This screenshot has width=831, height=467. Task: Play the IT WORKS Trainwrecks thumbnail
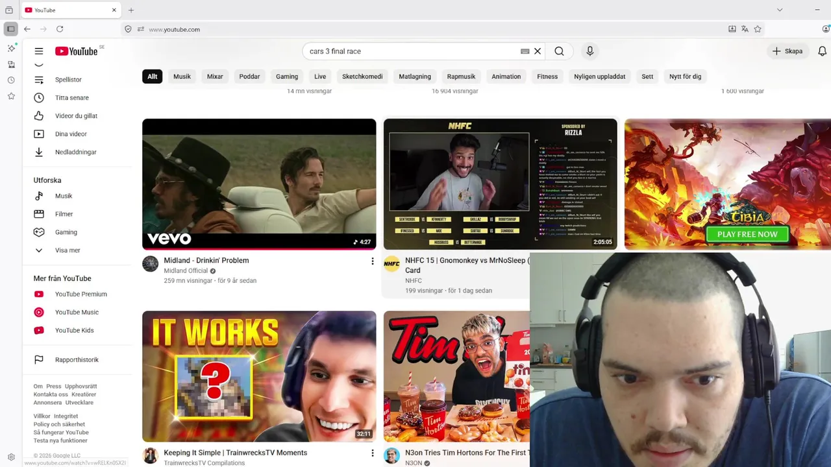tap(259, 376)
